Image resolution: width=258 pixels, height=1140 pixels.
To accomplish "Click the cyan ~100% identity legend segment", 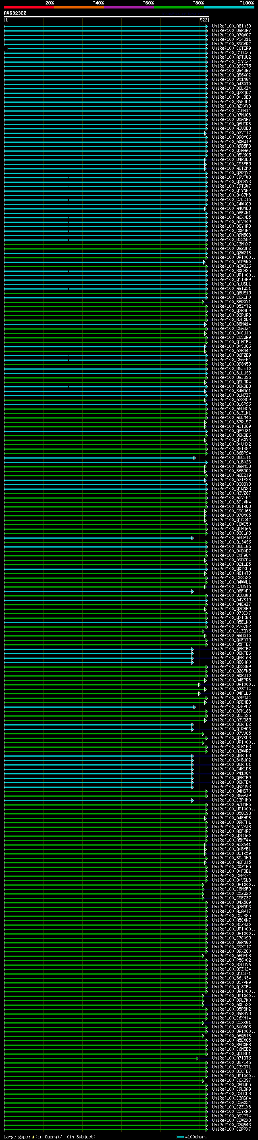I will 229,7.
